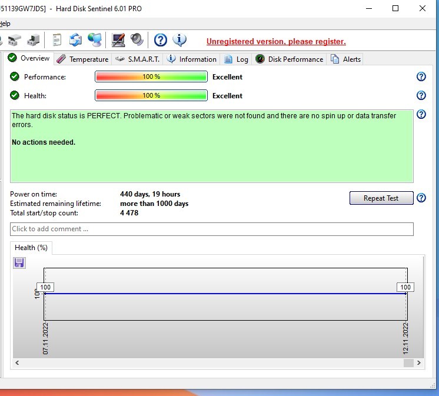Screen dimensions: 439x396
Task: Switch to the Alerts tab
Action: (x=346, y=59)
